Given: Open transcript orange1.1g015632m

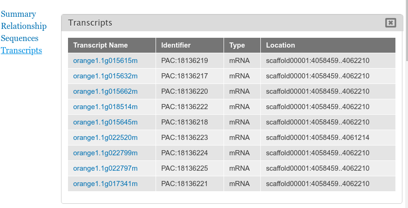Looking at the screenshot, I should [105, 76].
